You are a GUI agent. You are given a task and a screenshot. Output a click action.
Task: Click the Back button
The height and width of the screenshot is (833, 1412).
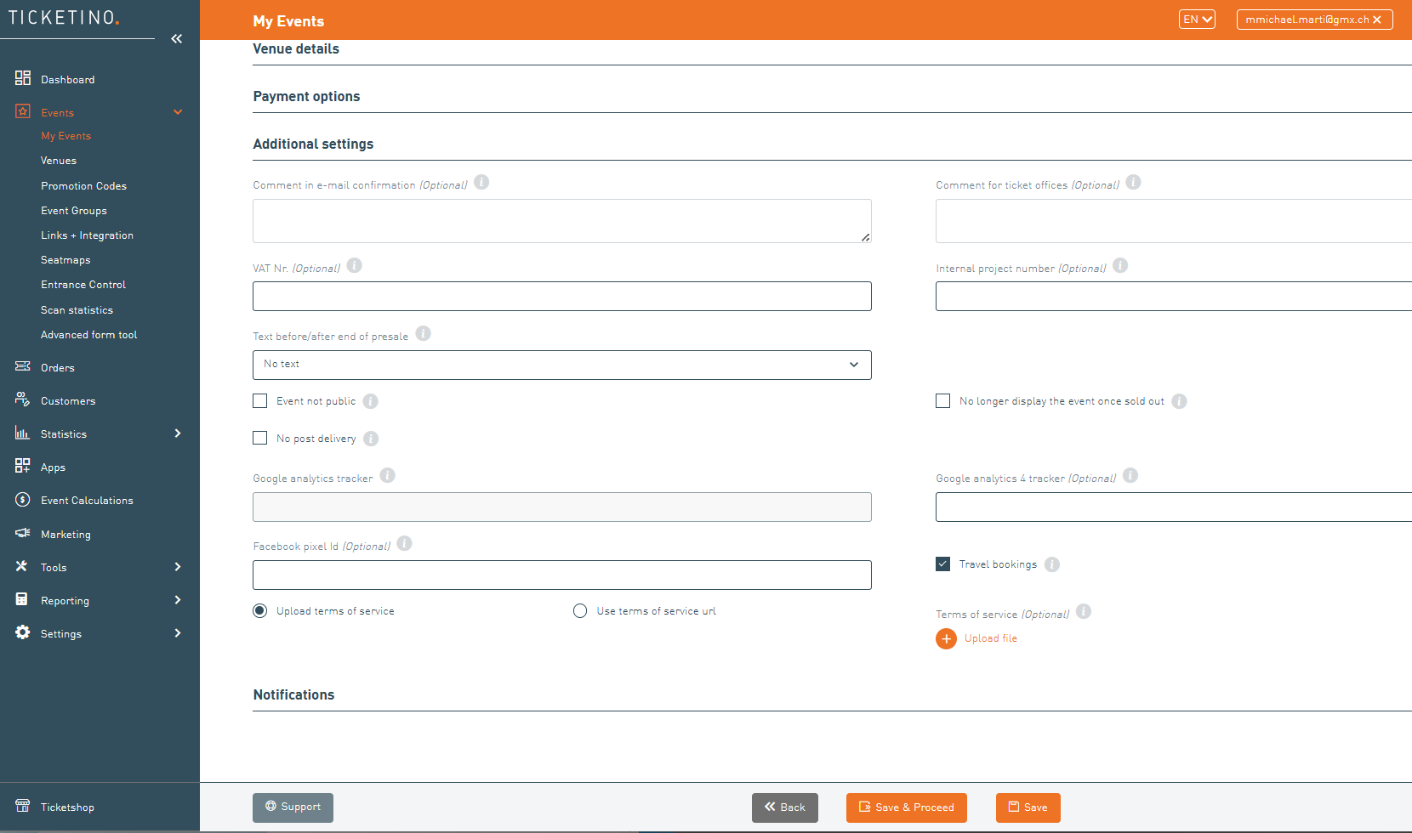point(784,807)
